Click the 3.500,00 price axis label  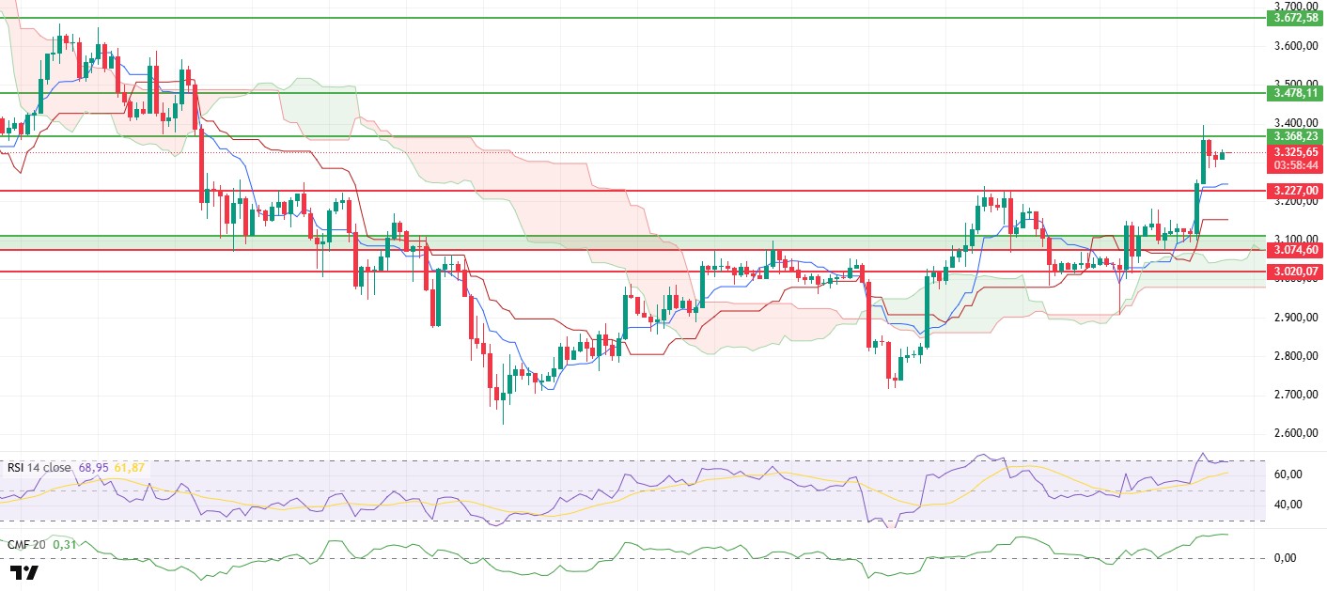(1295, 84)
